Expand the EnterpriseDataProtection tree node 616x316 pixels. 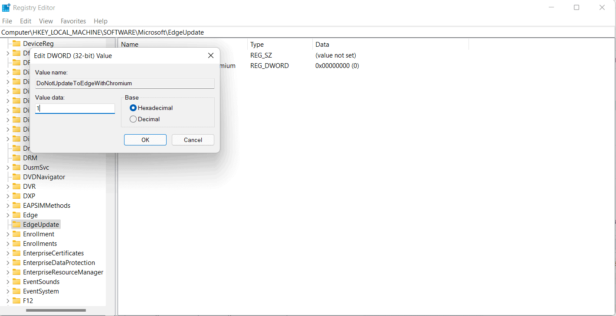7,262
